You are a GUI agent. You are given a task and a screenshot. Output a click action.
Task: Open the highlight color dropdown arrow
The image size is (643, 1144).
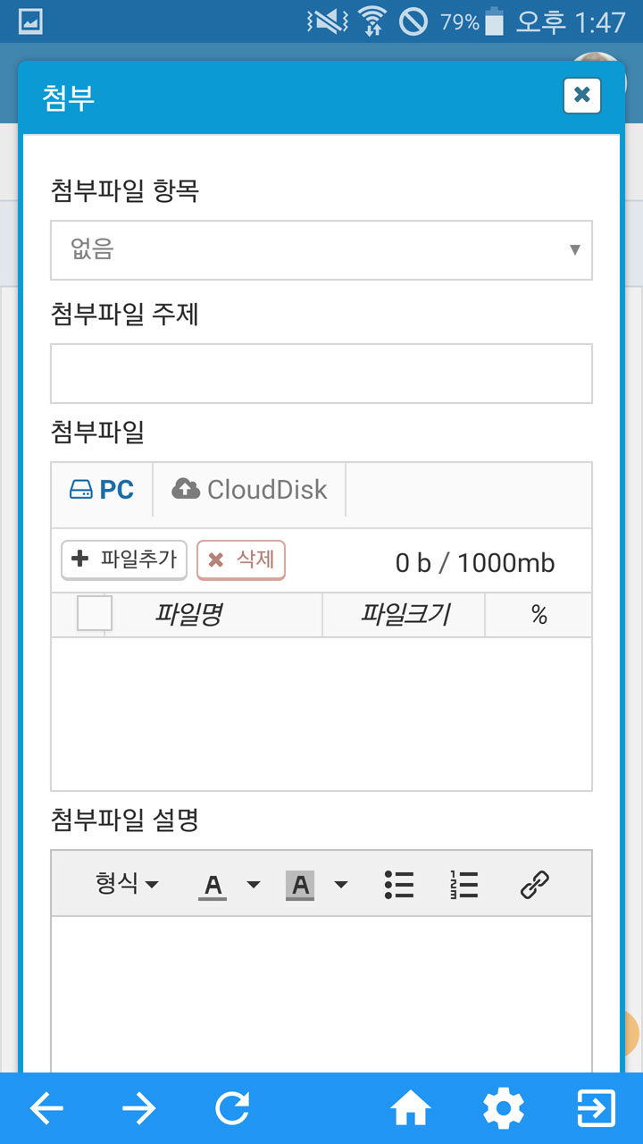click(x=341, y=885)
